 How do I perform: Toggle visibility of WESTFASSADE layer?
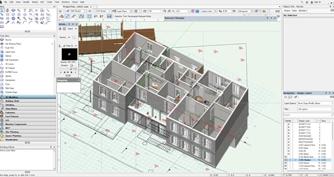coord(289,142)
